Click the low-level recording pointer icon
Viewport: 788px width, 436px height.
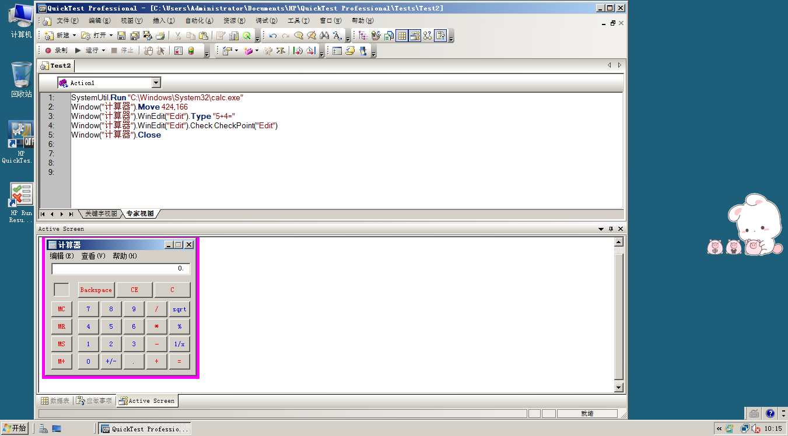[x=161, y=51]
